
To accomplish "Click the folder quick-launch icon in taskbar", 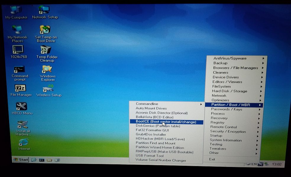I will click(49, 160).
